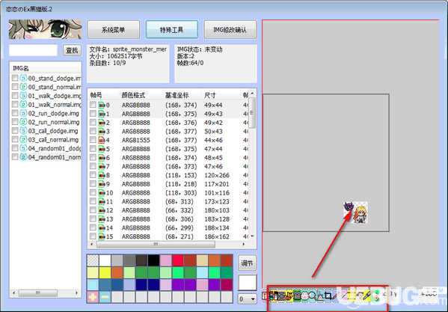The height and width of the screenshot is (312, 448).
Task: Click the frame list scroll-up arrow
Action: coord(252,93)
